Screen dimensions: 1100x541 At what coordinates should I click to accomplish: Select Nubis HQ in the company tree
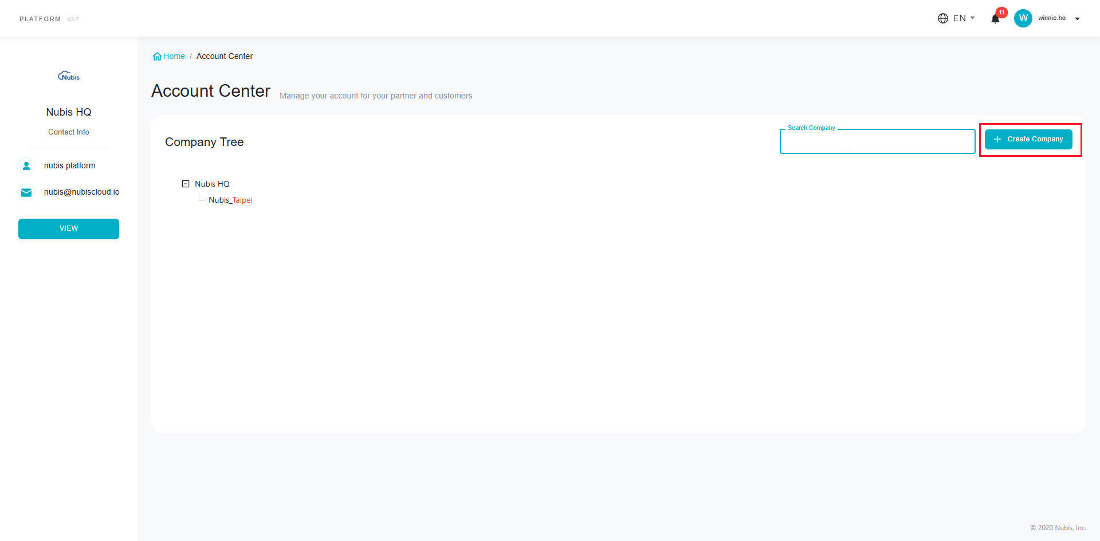pyautogui.click(x=212, y=184)
